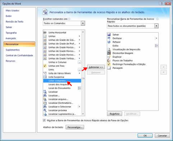Click the Localizar arquivo... icon
This screenshot has width=173, height=141.
tap(45, 99)
